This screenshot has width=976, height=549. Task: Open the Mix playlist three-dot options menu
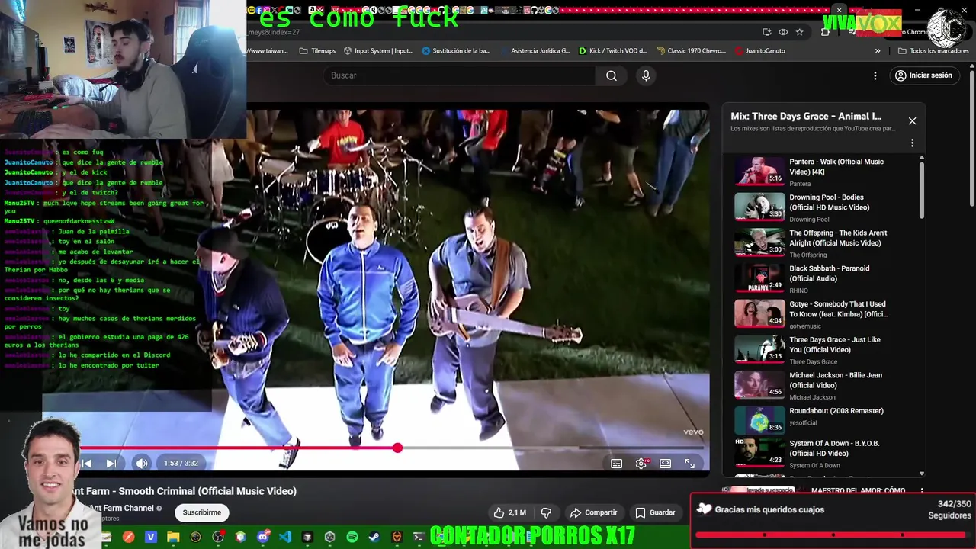[x=912, y=143]
